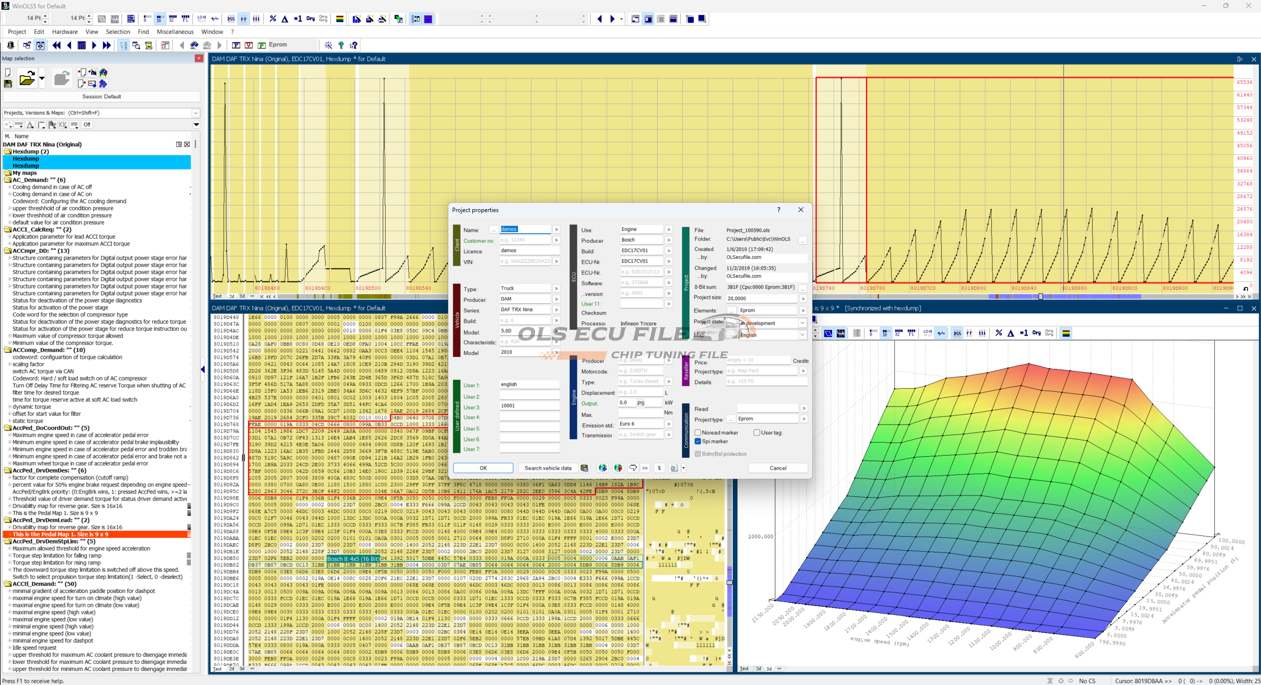Click the binoculars search icon
Image resolution: width=1261 pixels, height=685 pixels.
click(x=194, y=45)
